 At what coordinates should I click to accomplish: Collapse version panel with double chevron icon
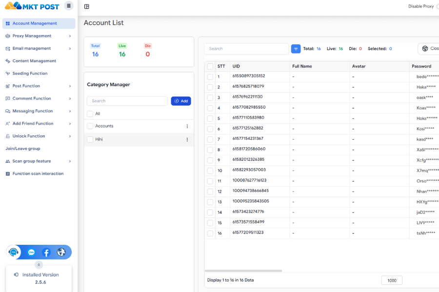(39, 265)
